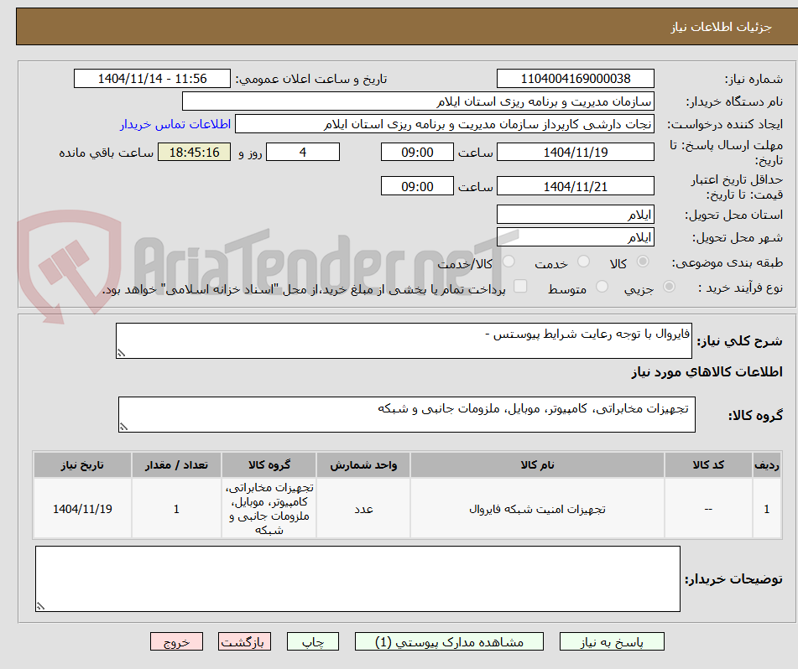Select the متوسط purchase type radio
The image size is (798, 669).
pyautogui.click(x=602, y=287)
